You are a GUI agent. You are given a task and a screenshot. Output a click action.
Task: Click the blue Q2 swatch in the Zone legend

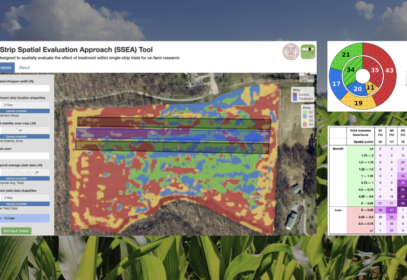[x=305, y=116]
